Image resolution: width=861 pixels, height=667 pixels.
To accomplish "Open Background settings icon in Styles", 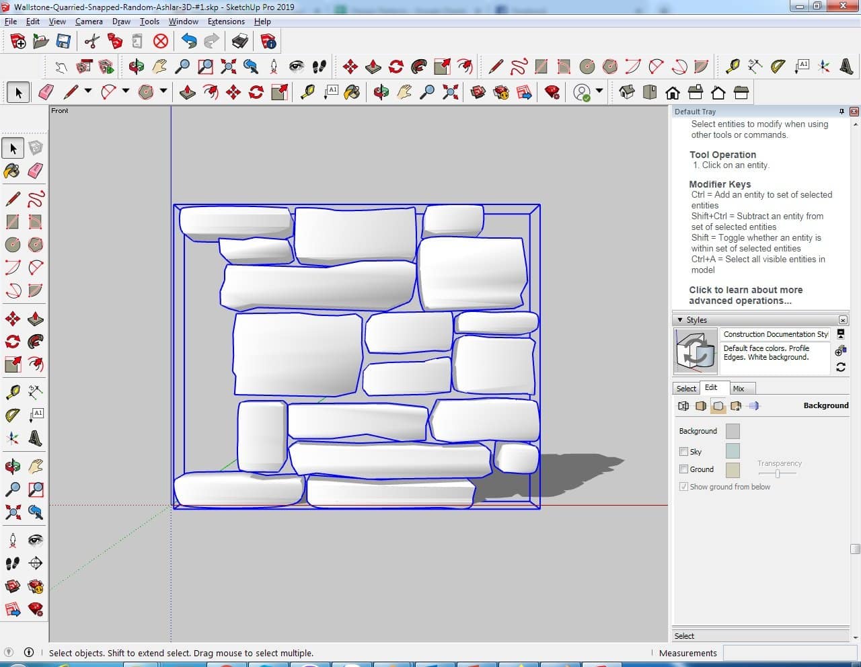I will point(718,406).
